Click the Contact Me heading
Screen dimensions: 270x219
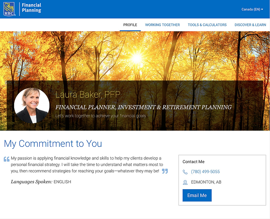point(193,162)
